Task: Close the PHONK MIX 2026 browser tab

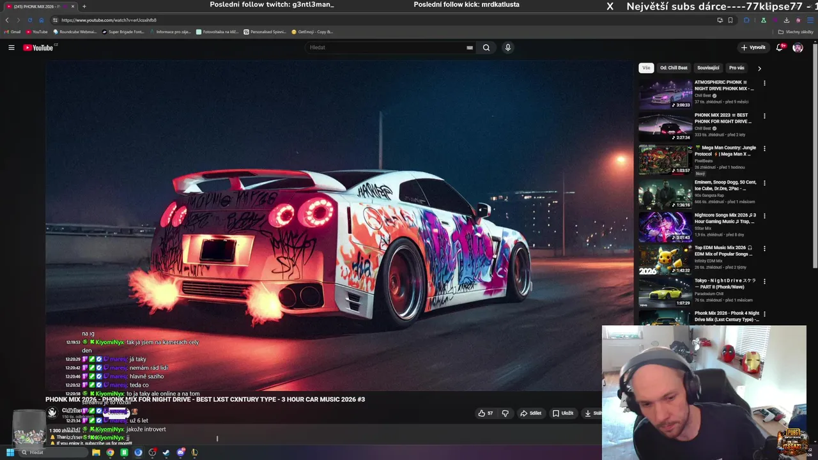Action: [x=73, y=6]
